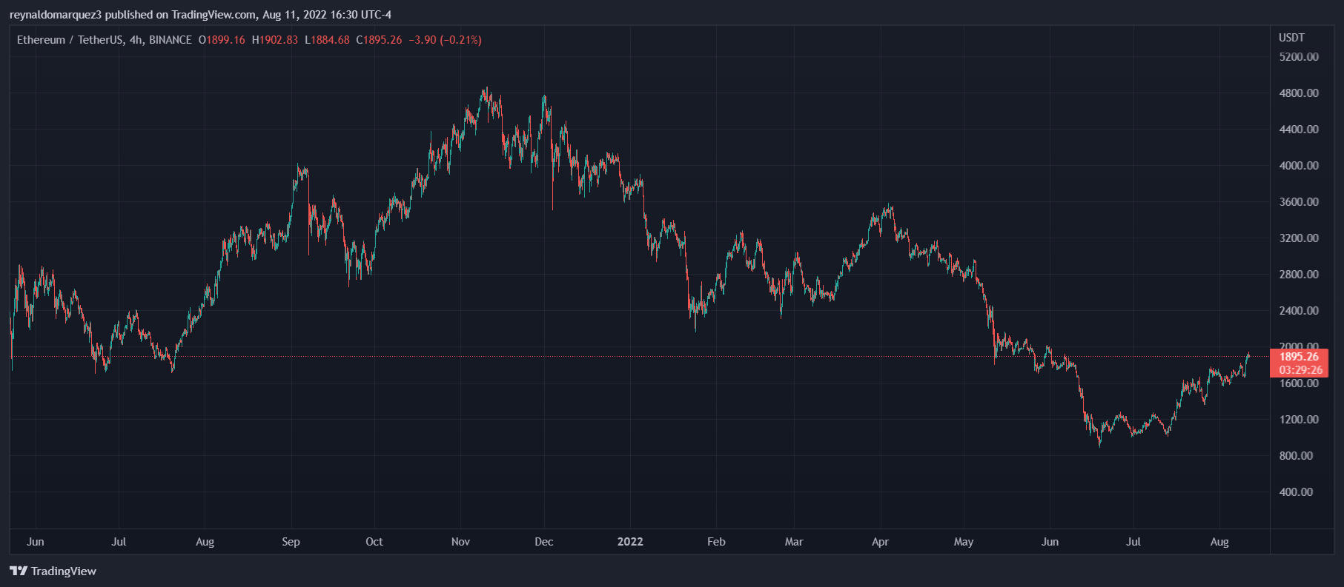Click the 3600.00 price axis label
Image resolution: width=1344 pixels, height=587 pixels.
pyautogui.click(x=1299, y=202)
